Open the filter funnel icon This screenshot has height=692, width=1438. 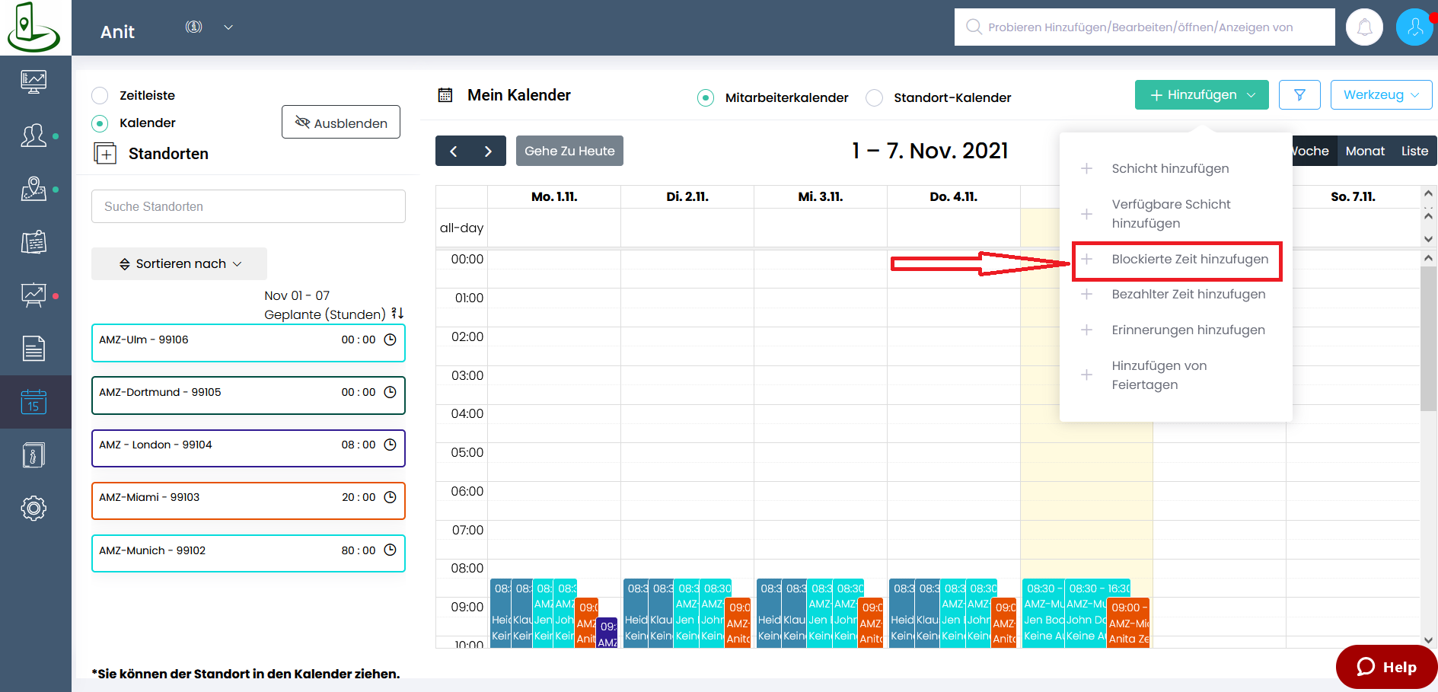[x=1299, y=95]
